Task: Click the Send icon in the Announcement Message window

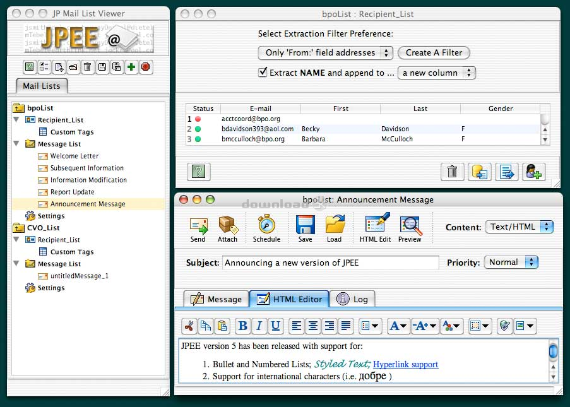Action: coord(198,229)
